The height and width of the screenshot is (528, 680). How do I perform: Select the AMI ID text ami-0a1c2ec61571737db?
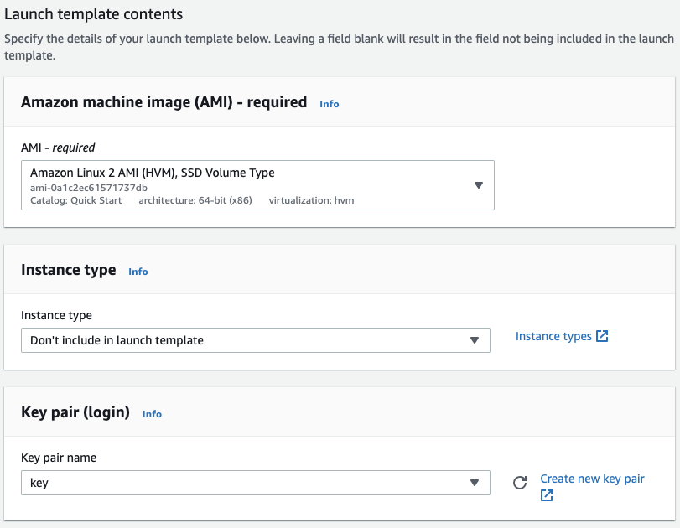[x=89, y=188]
